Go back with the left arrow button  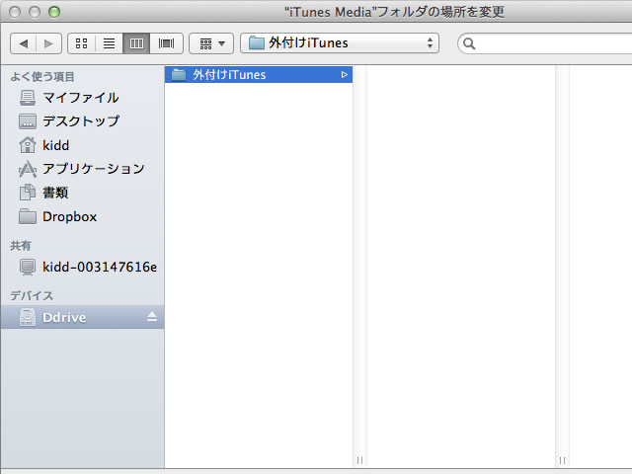24,43
